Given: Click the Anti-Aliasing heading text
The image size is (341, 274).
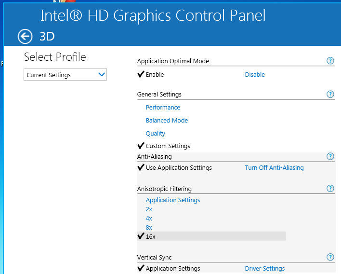Looking at the screenshot, I should 155,157.
